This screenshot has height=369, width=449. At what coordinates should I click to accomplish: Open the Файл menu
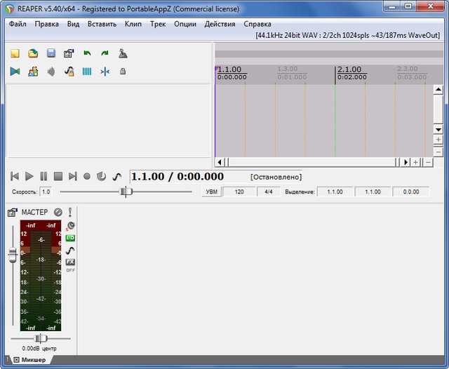(x=18, y=24)
